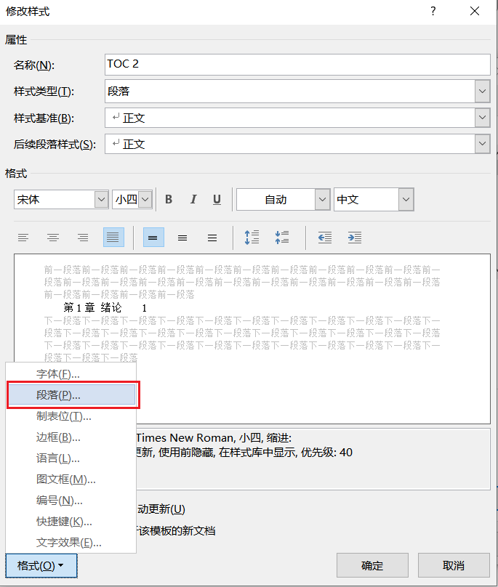Confirm with 确定 button

[372, 565]
